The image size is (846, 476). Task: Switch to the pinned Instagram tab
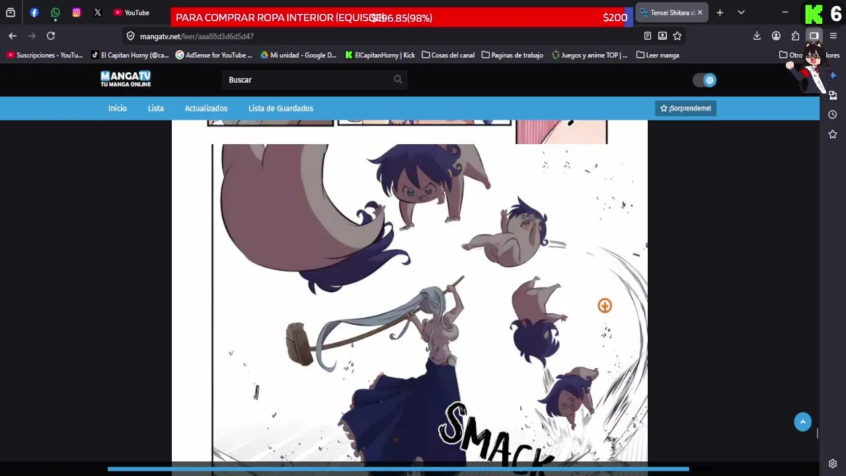[77, 13]
